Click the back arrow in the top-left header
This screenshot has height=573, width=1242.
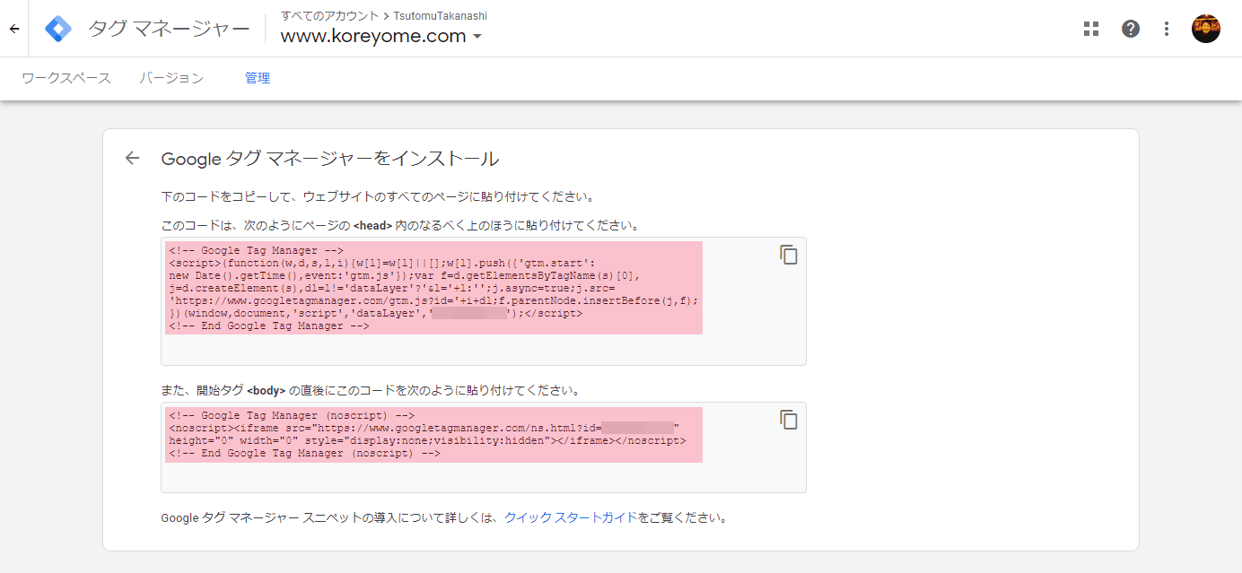(13, 29)
